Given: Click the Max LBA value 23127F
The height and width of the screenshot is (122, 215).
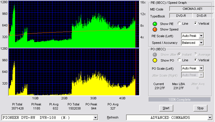Looking at the screenshot, I should tap(178, 88).
